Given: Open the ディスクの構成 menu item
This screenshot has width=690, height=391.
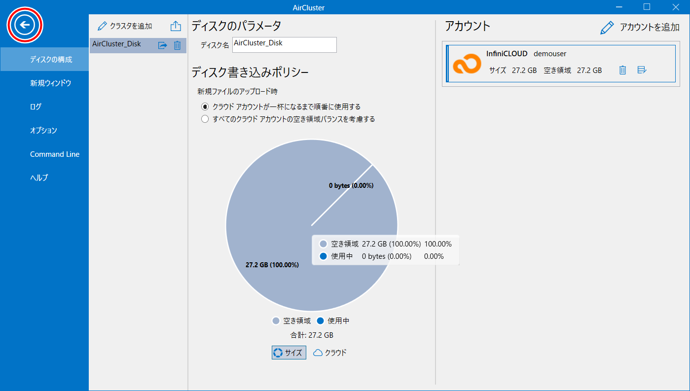Looking at the screenshot, I should [51, 60].
